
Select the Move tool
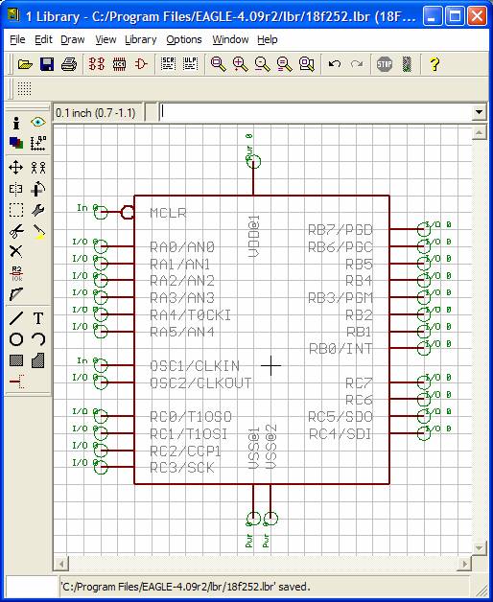pos(16,168)
